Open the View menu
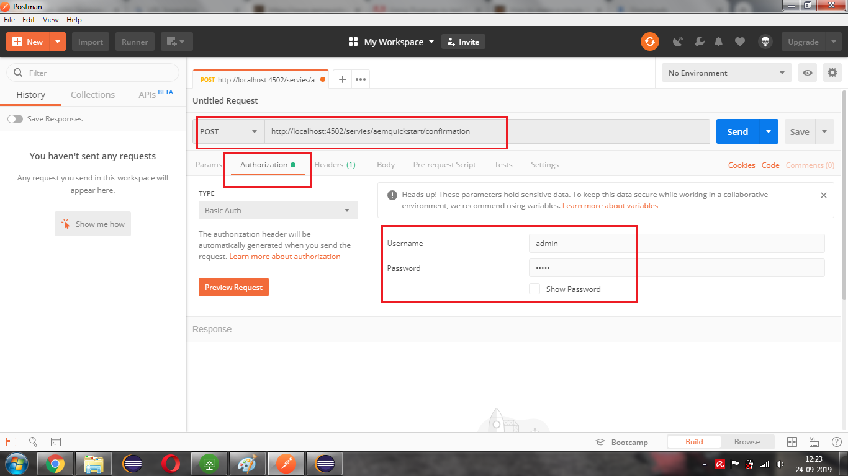848x476 pixels. [51, 20]
